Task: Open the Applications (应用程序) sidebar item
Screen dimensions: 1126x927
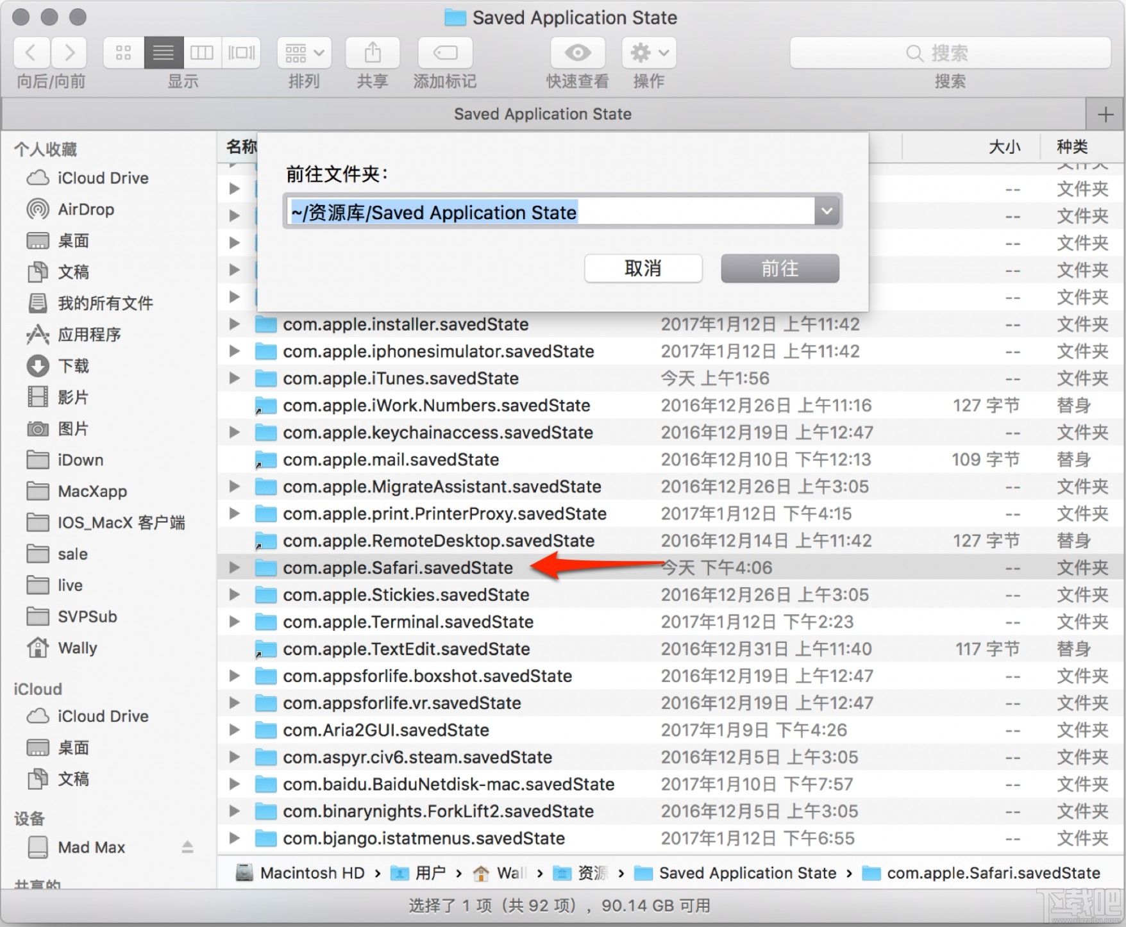Action: [90, 334]
